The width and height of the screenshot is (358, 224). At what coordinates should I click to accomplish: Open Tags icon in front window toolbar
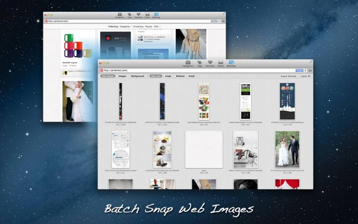pyautogui.click(x=200, y=64)
